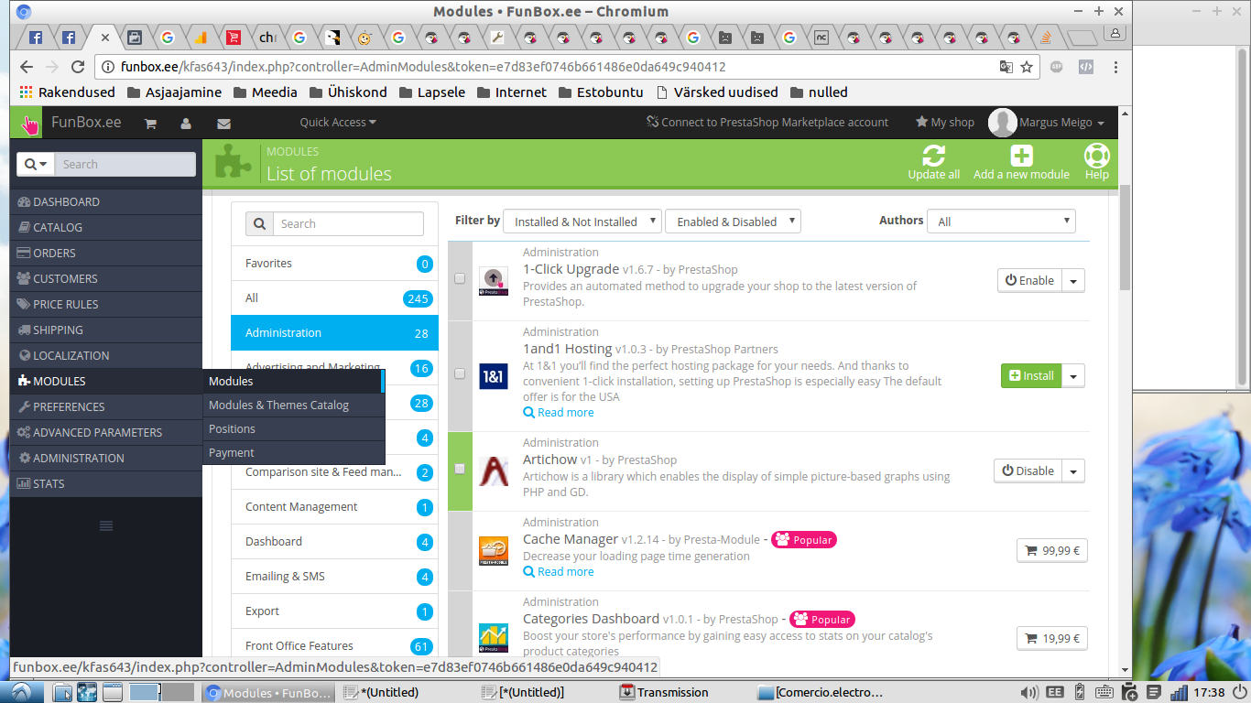Viewport: 1251px width, 703px height.
Task: Open the messages envelope icon in header
Action: coord(223,123)
